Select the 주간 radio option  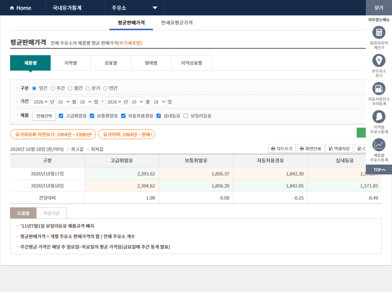coord(52,88)
